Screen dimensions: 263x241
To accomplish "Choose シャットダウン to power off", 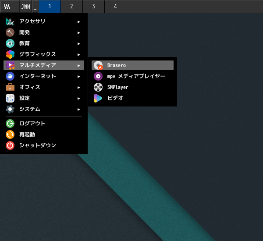I will (x=44, y=145).
